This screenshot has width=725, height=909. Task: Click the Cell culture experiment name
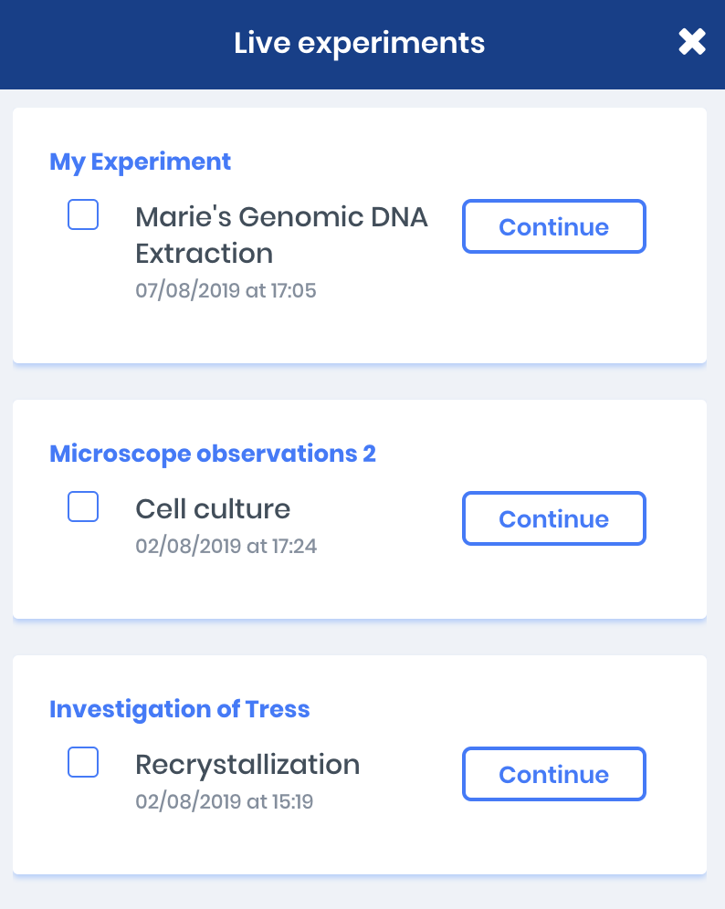(x=213, y=508)
